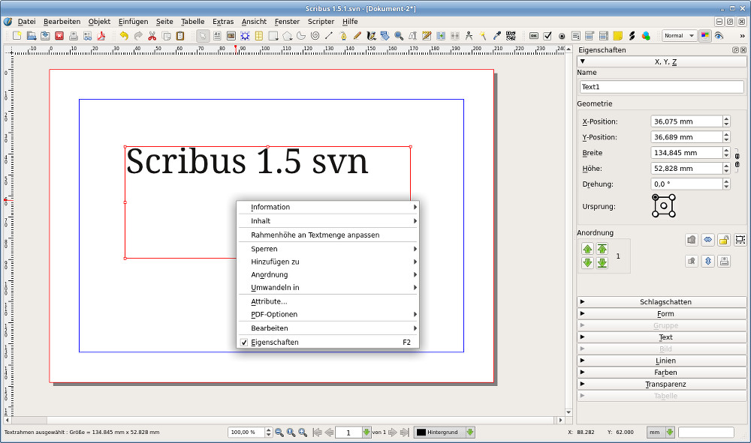The image size is (751, 443).
Task: Open Information submenu in context menu
Action: tap(328, 207)
